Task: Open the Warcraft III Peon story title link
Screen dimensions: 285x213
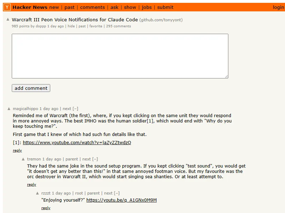Action: pos(75,20)
